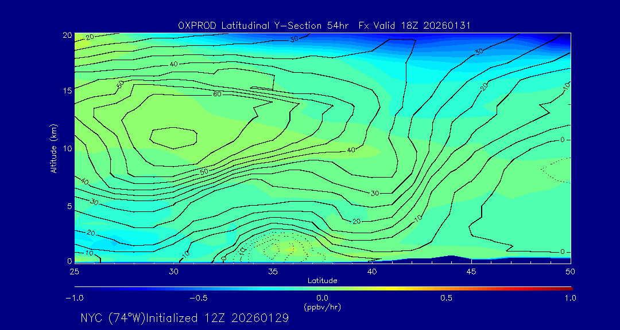Pick the yellow-green center of the colorbar
Screen dimensions: 620x330
coord(323,288)
